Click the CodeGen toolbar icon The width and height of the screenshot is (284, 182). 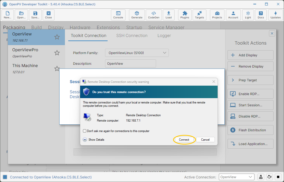(x=154, y=15)
